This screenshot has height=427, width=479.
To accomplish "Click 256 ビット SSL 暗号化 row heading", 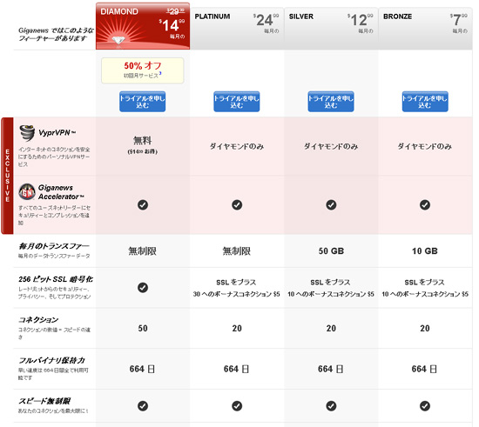I will click(56, 279).
